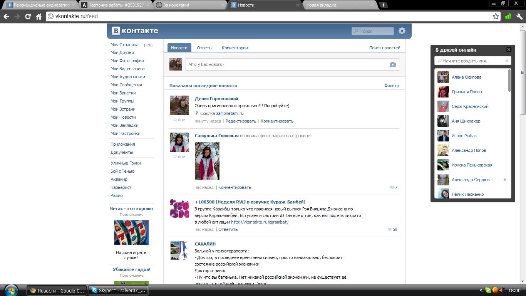Open Поиск новостей link
This screenshot has height=296, width=526.
385,48
